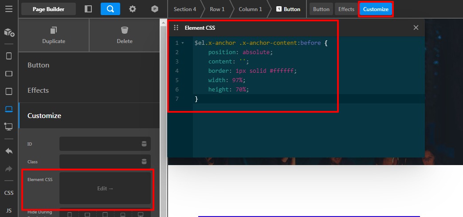
Task: Expand the Button section in the sidebar
Action: tap(89, 65)
